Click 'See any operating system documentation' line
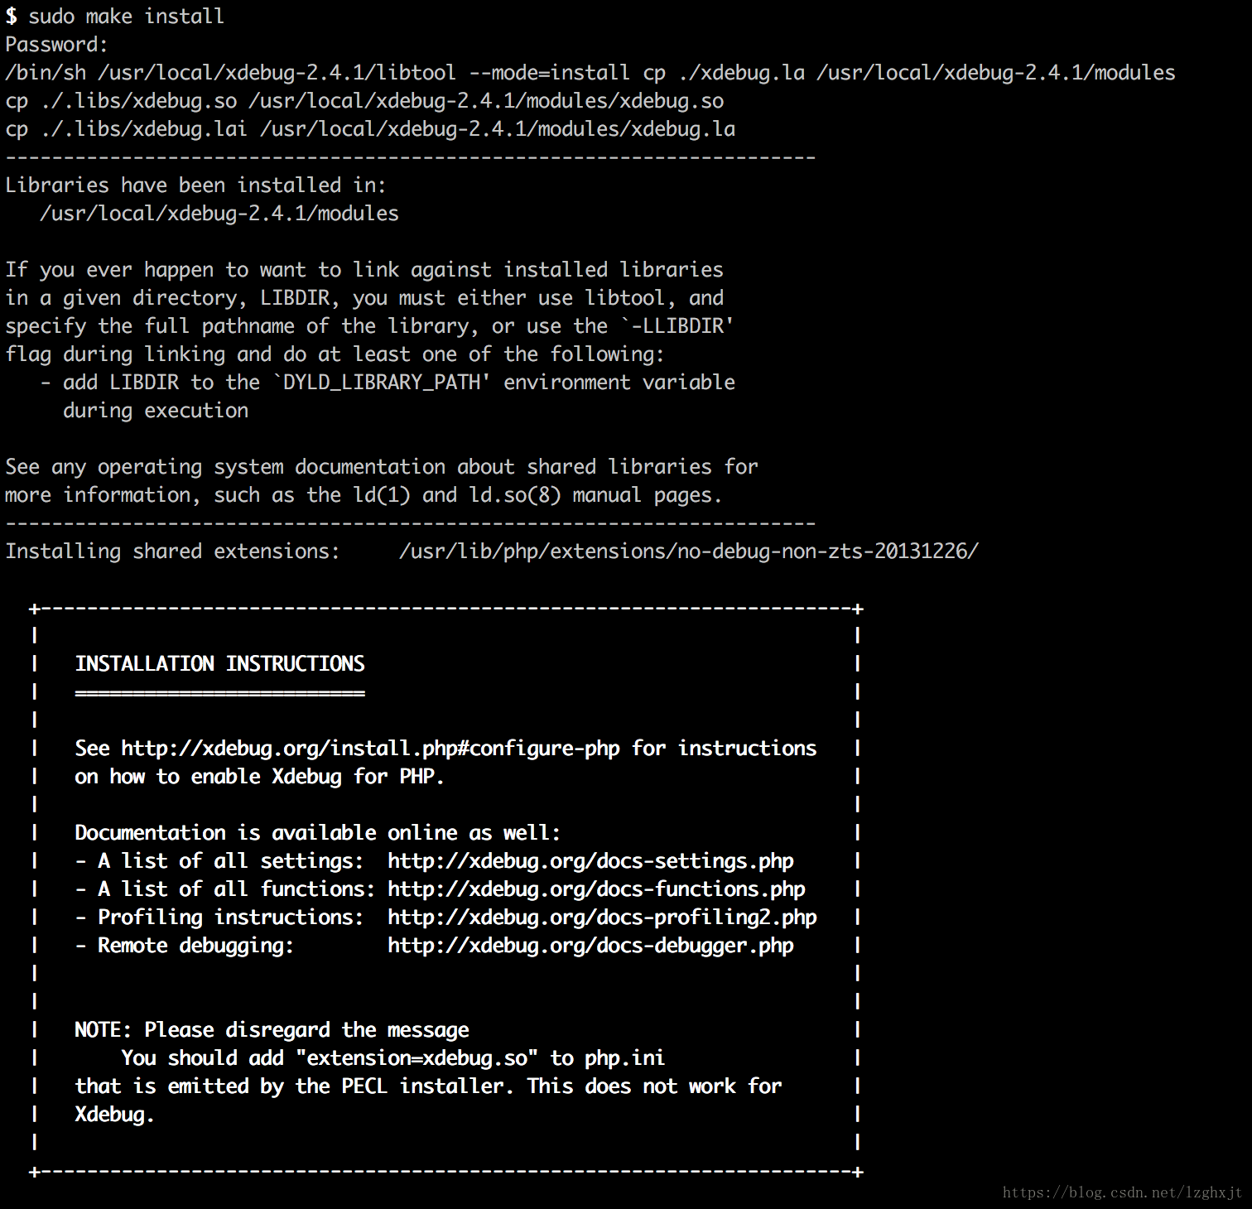The height and width of the screenshot is (1209, 1252). tap(382, 467)
